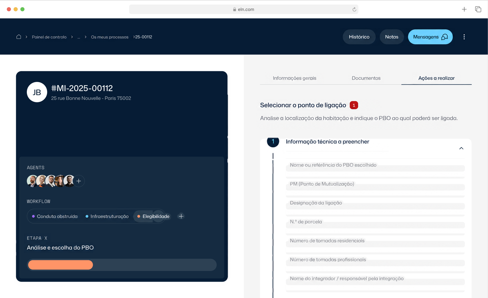Reload the page in address bar
488x298 pixels.
coord(354,9)
